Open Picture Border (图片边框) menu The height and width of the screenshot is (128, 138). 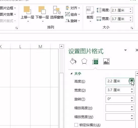coord(8,8)
